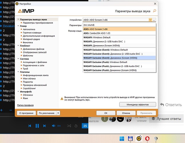The image size is (185, 143).
Task: Skip to the previous track
Action: (30, 126)
